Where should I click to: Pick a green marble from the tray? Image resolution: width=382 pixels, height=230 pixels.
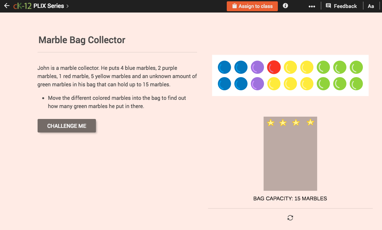(323, 67)
